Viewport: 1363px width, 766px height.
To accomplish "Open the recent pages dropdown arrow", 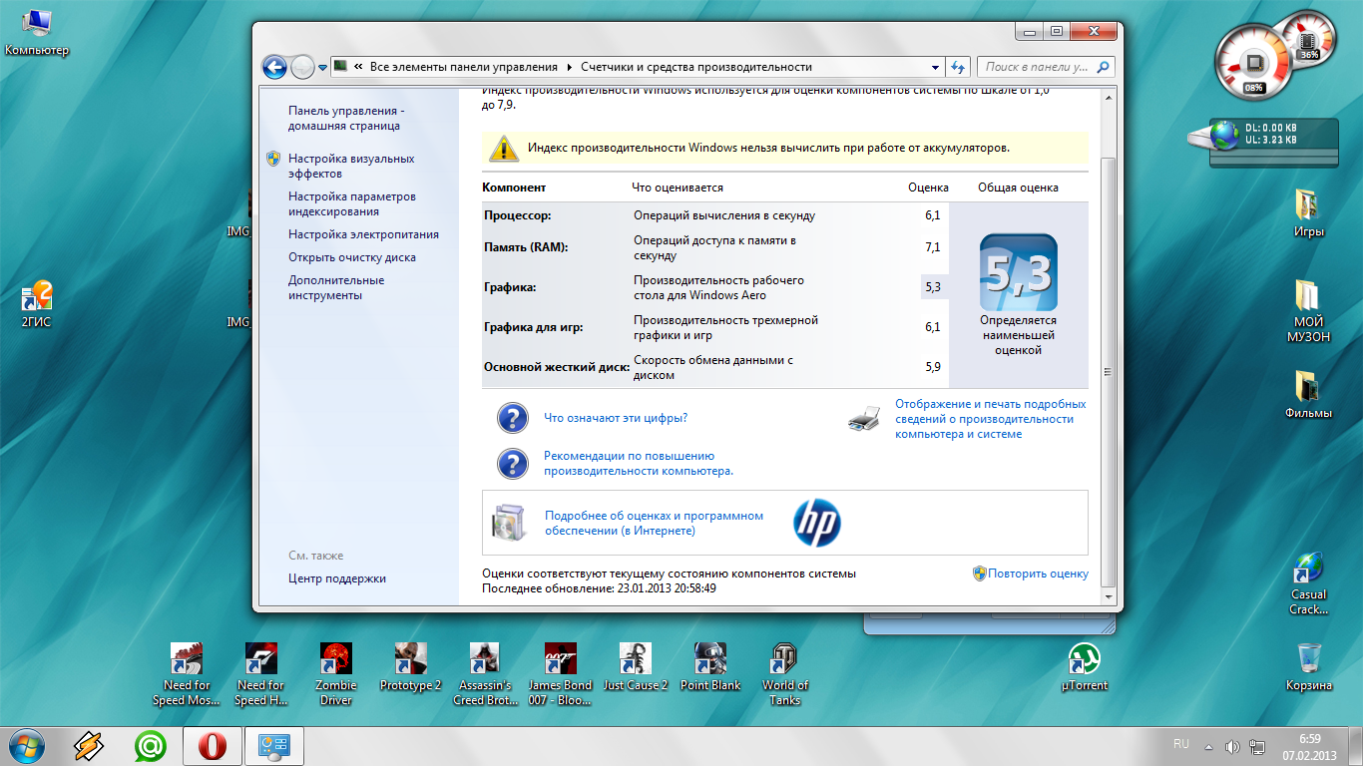I will click(322, 68).
